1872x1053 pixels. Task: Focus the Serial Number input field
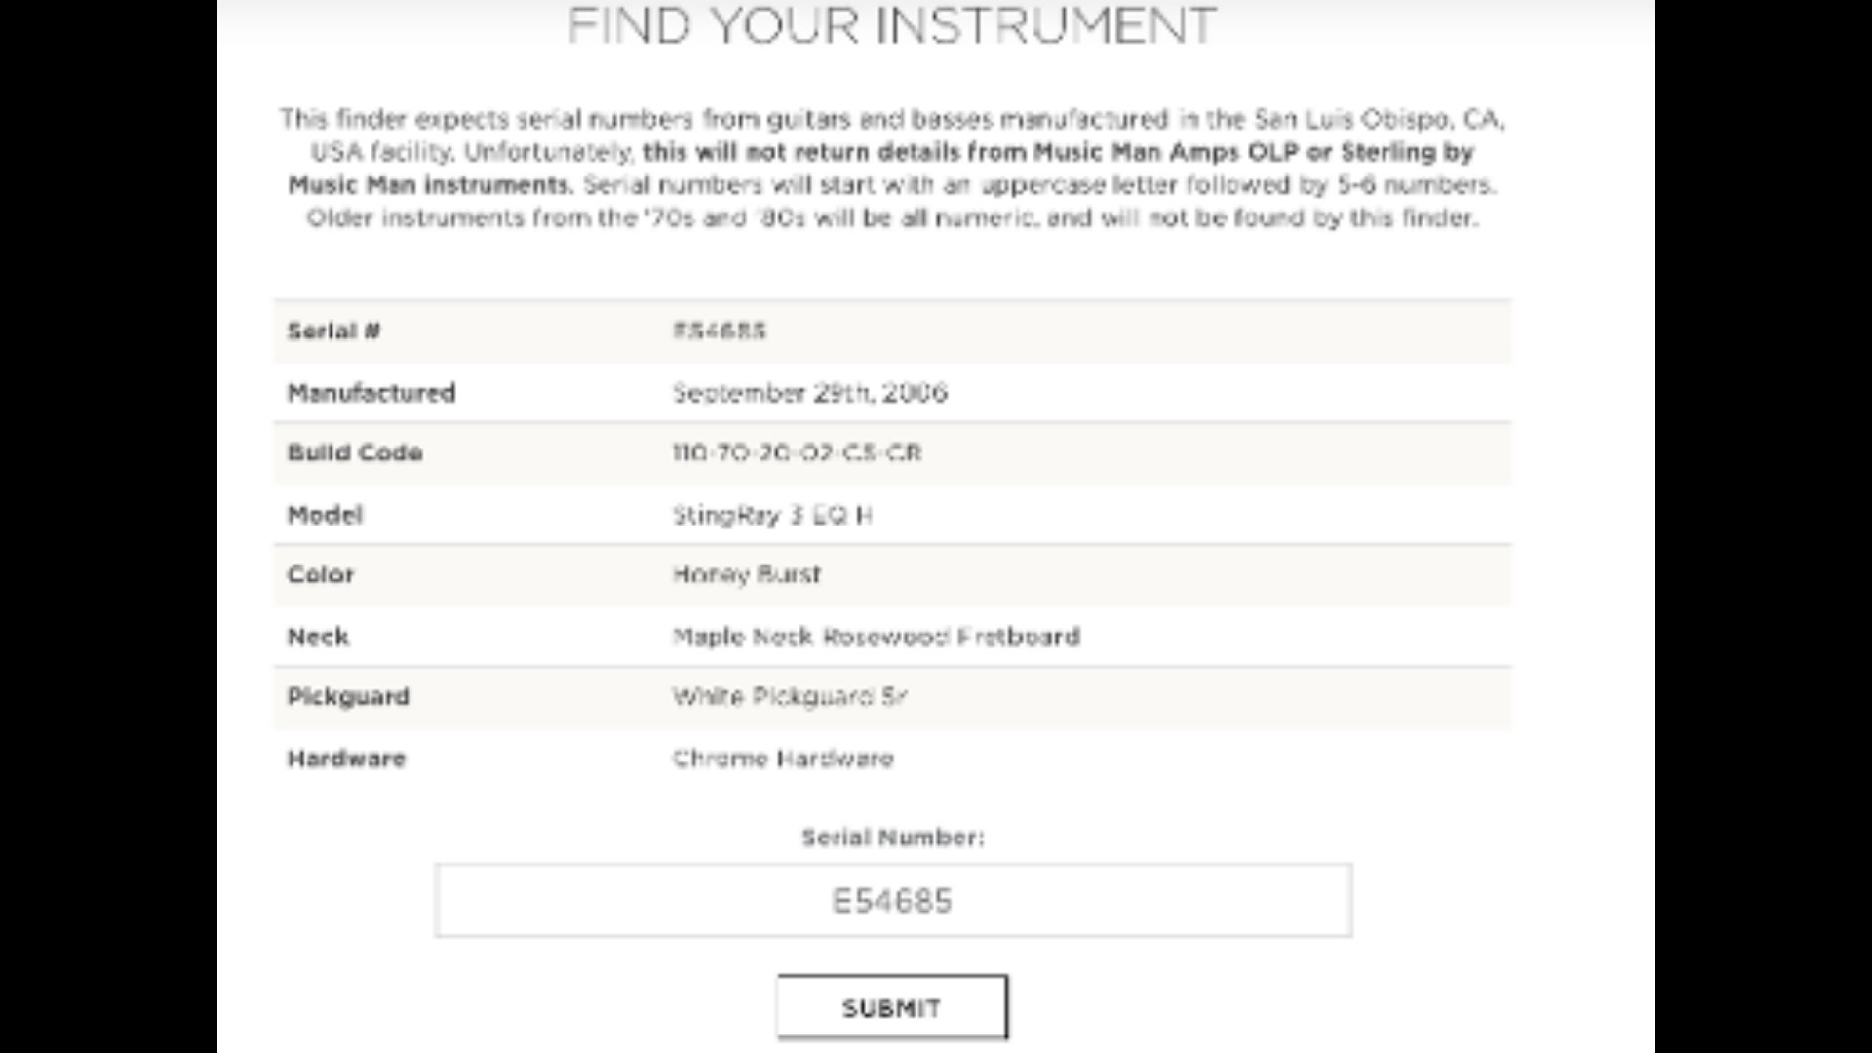pos(893,900)
